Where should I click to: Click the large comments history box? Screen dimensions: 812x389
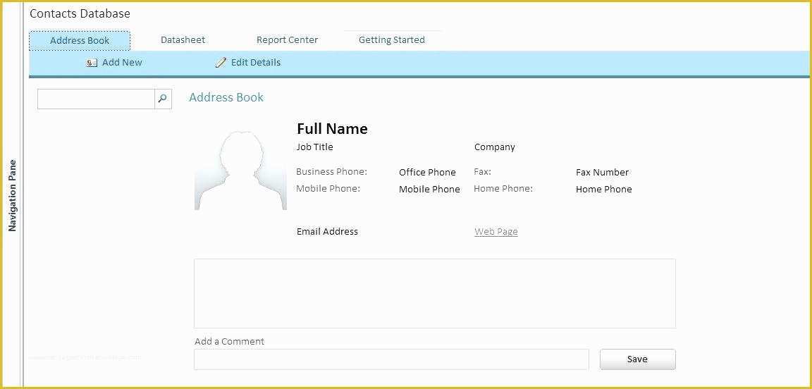tap(435, 293)
